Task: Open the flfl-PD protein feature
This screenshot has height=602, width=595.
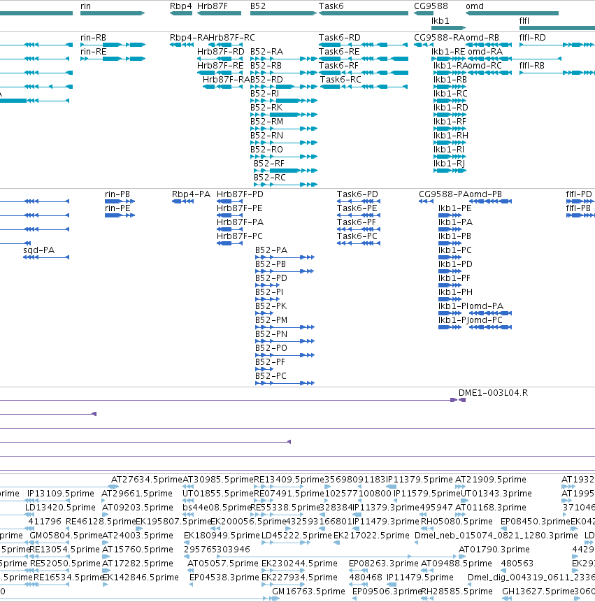Action: coord(580,201)
